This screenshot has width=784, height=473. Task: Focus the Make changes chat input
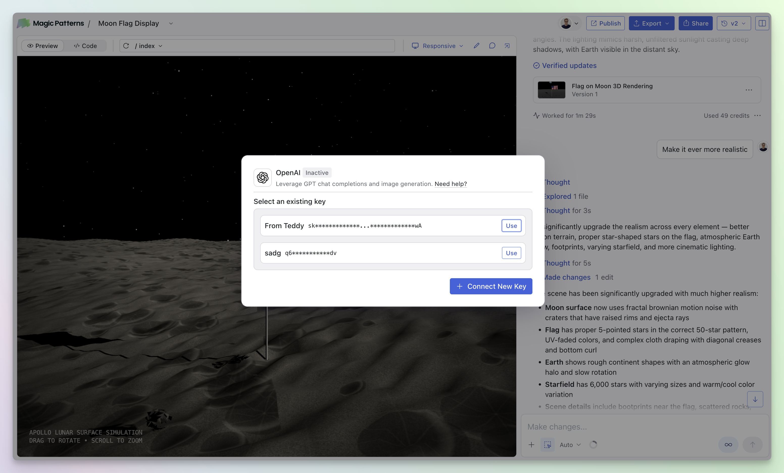point(636,427)
